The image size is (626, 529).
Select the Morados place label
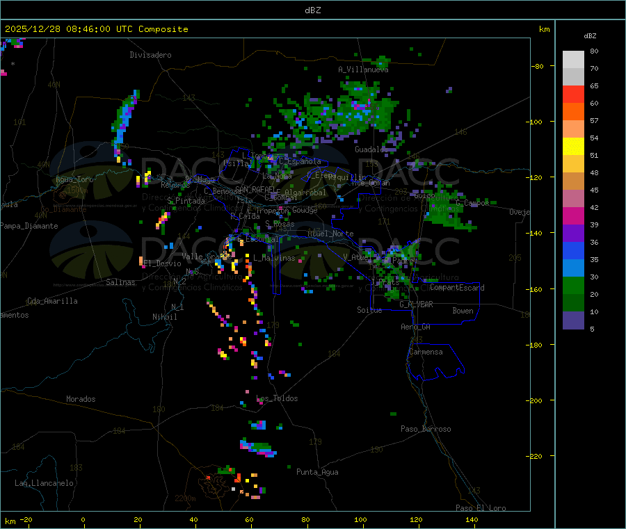[81, 399]
